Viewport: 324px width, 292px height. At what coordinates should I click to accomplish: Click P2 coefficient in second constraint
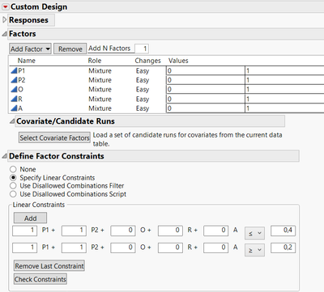74,248
